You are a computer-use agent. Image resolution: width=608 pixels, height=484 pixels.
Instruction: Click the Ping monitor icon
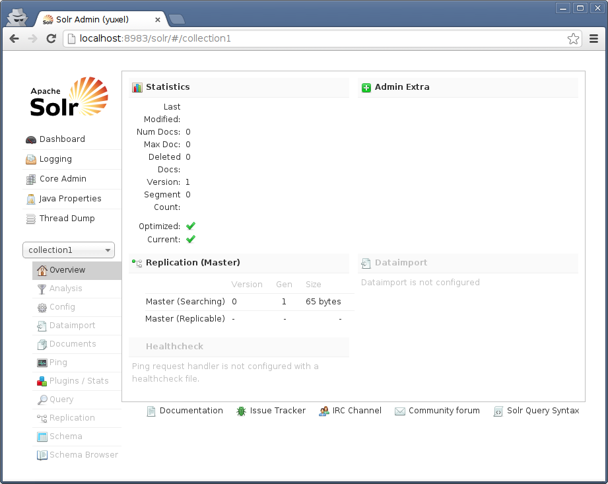click(42, 363)
